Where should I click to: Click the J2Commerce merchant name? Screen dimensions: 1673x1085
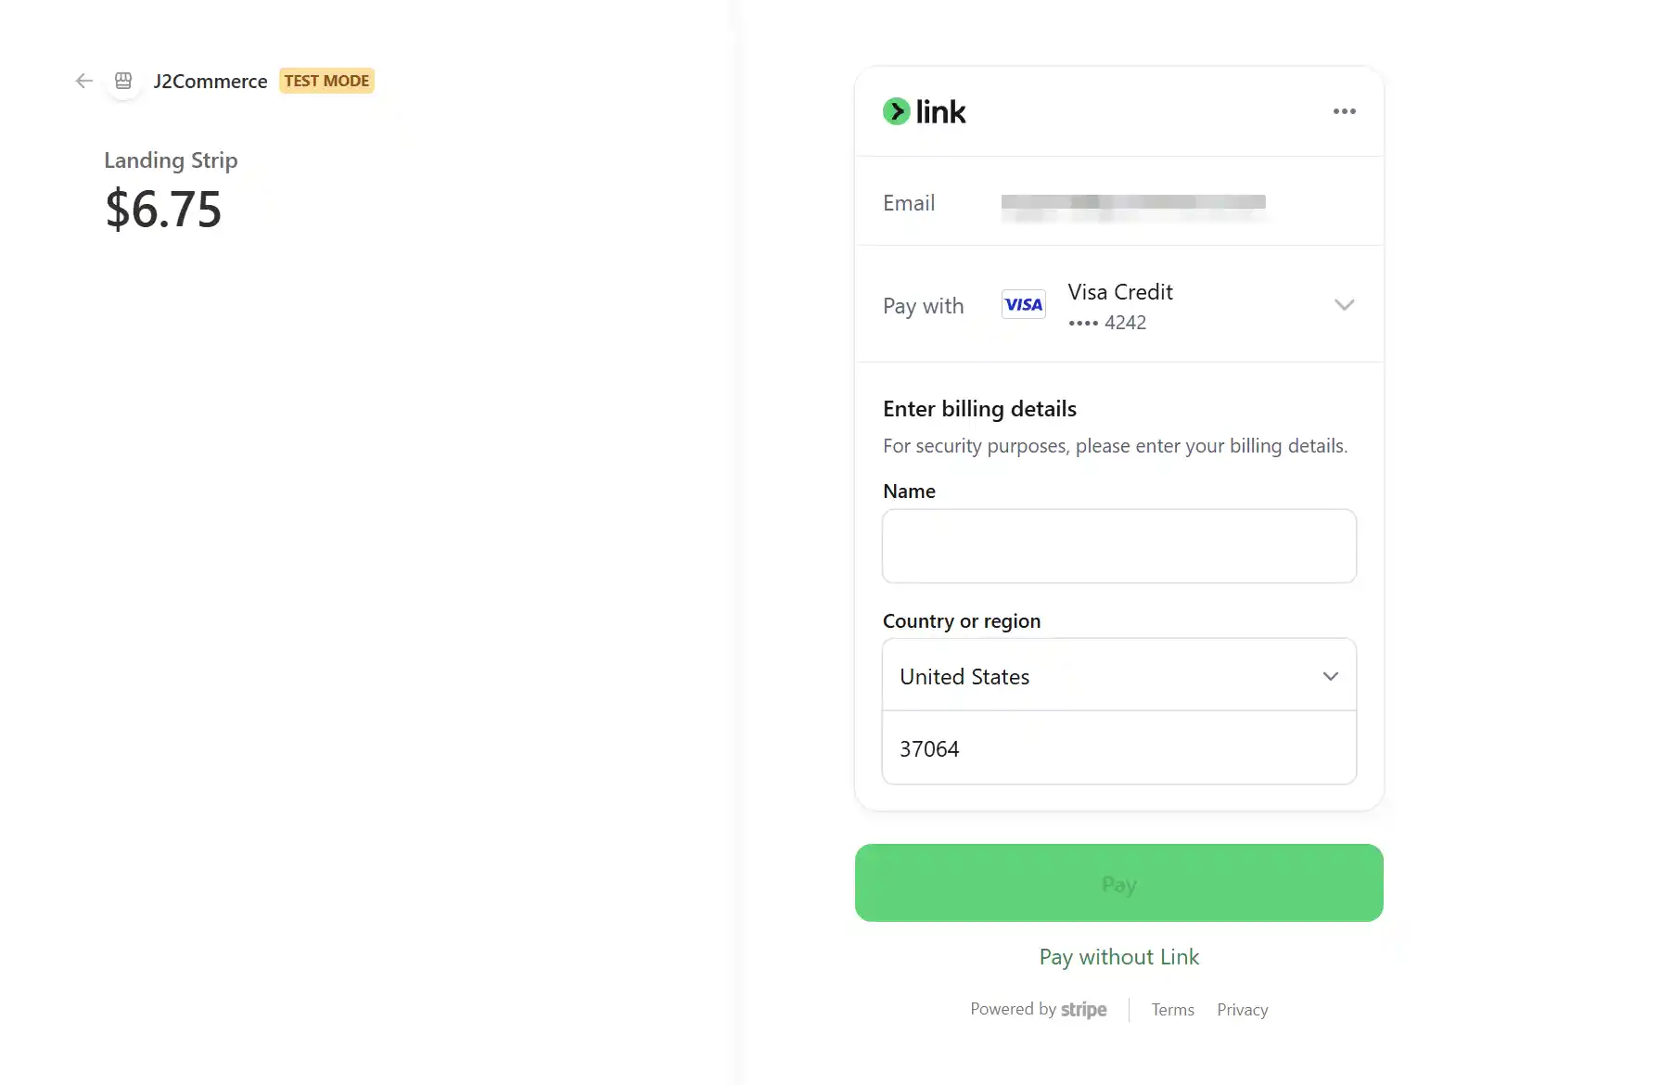tap(211, 82)
